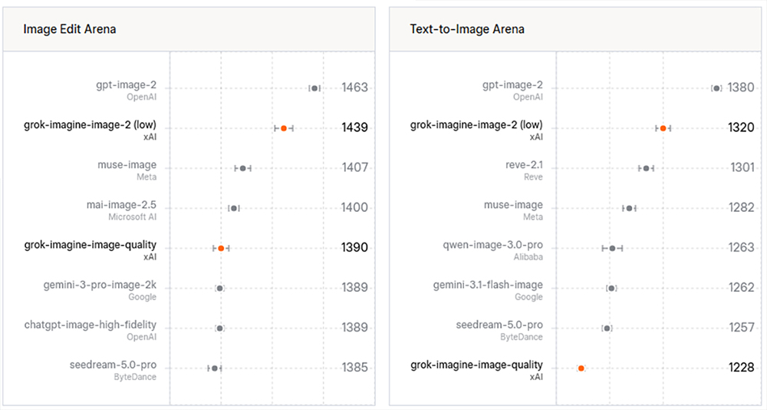Select grok-imagine-image-2 (low) label in Text-to-Image Arena

[x=476, y=125]
